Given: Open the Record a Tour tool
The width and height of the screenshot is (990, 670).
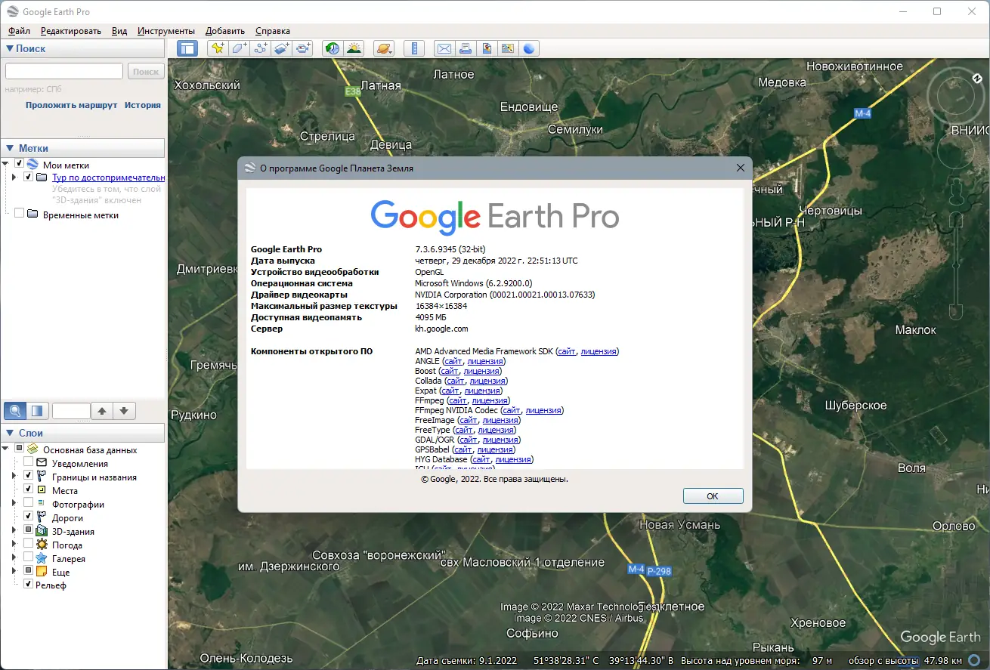Looking at the screenshot, I should click(302, 48).
